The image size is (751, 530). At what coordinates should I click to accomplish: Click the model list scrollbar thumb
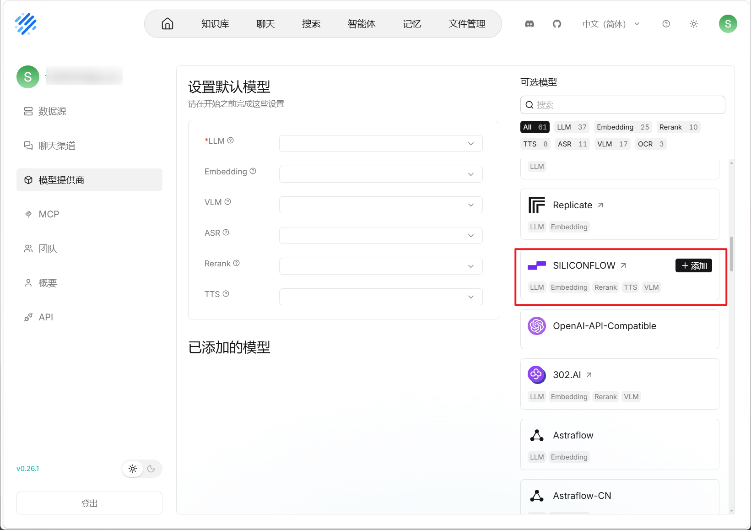pyautogui.click(x=732, y=254)
